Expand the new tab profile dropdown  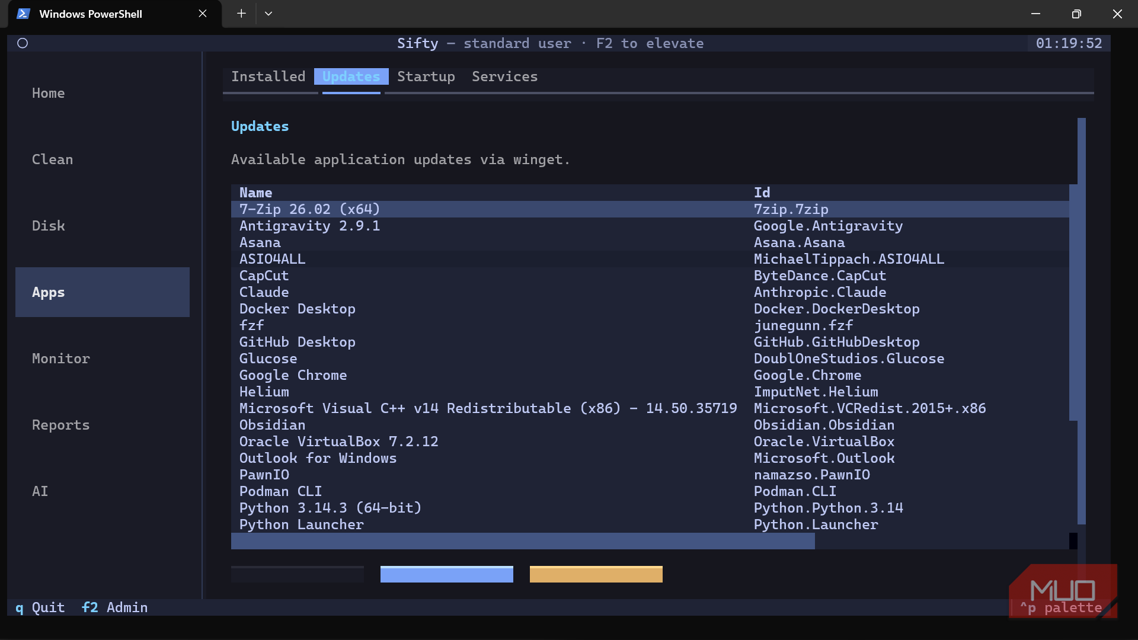pos(268,14)
